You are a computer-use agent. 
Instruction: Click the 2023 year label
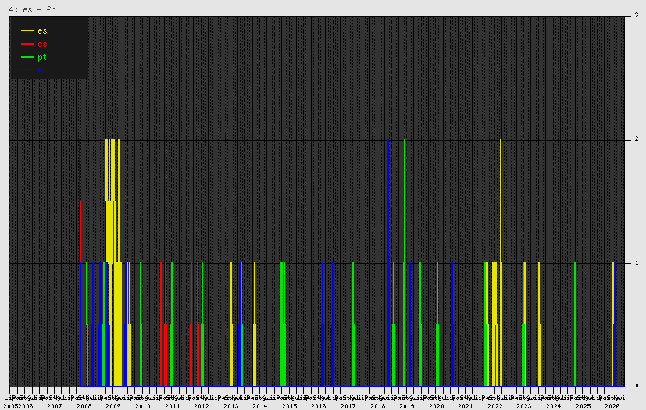523,406
